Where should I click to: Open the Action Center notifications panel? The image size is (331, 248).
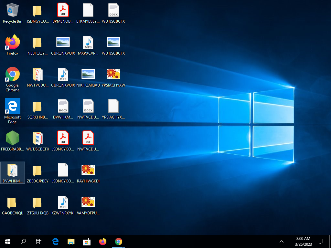click(x=320, y=241)
